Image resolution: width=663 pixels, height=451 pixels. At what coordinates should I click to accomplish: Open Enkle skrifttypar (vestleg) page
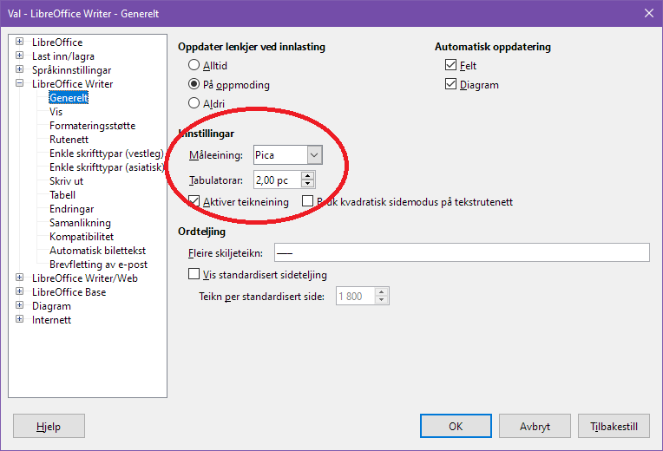point(106,154)
